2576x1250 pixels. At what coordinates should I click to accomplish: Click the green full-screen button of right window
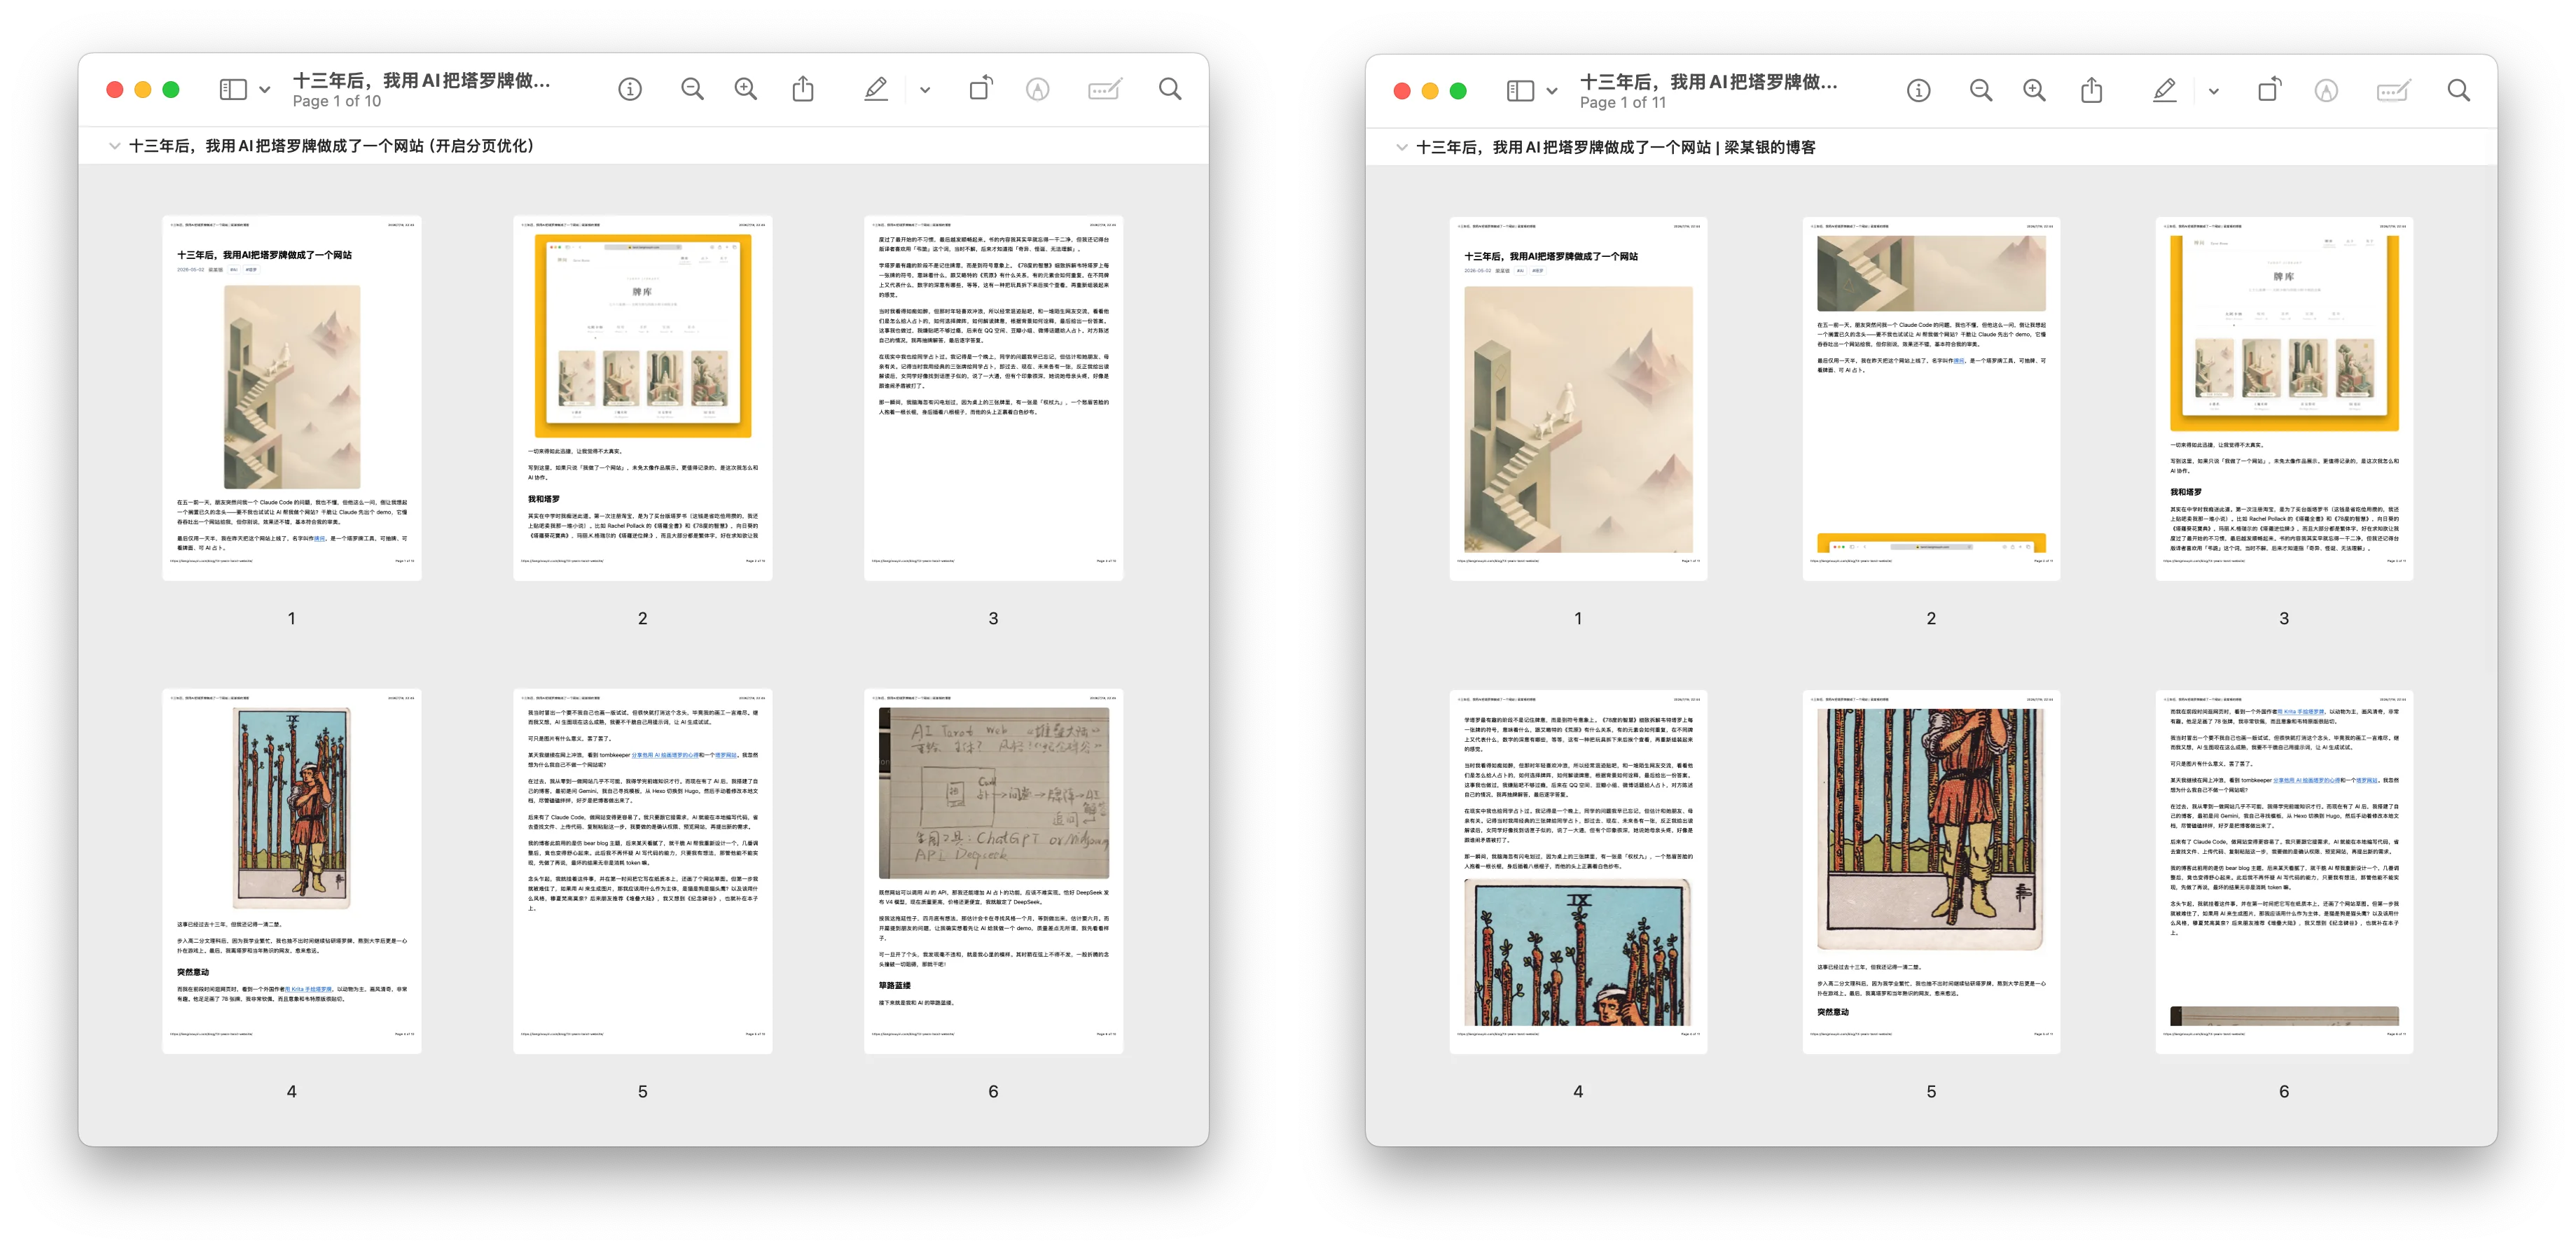[x=1458, y=91]
